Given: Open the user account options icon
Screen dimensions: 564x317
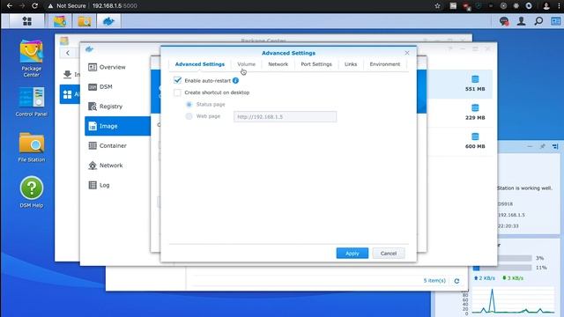Looking at the screenshot, I should coord(521,21).
